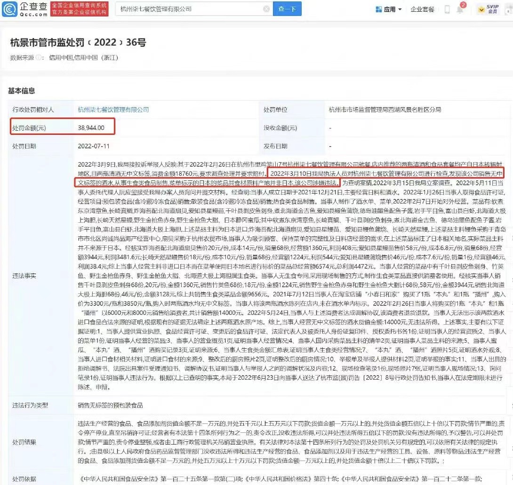Click the penalty title 杭景市管市监处罚 heading
This screenshot has height=485, width=513.
click(78, 42)
